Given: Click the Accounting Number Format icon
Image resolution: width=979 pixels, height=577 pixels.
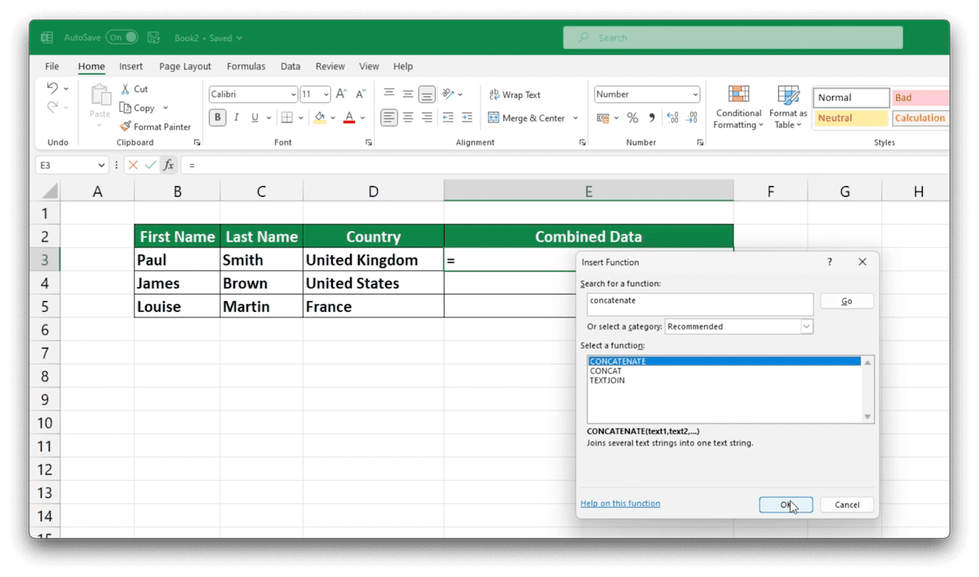Looking at the screenshot, I should tap(603, 118).
